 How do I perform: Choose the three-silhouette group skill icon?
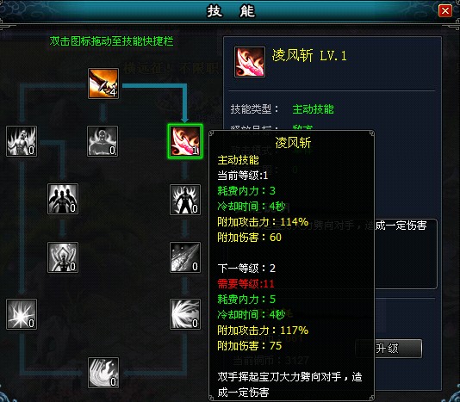(x=63, y=199)
